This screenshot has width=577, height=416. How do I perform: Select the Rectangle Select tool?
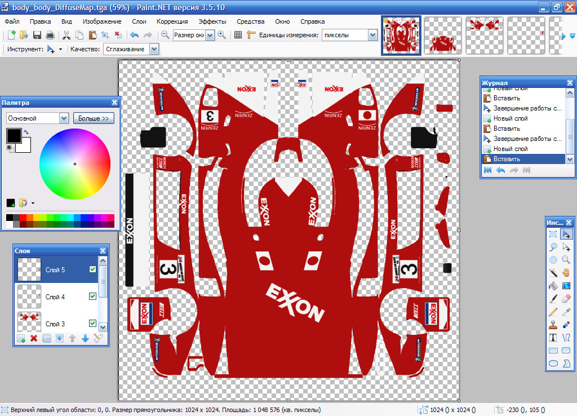click(553, 234)
